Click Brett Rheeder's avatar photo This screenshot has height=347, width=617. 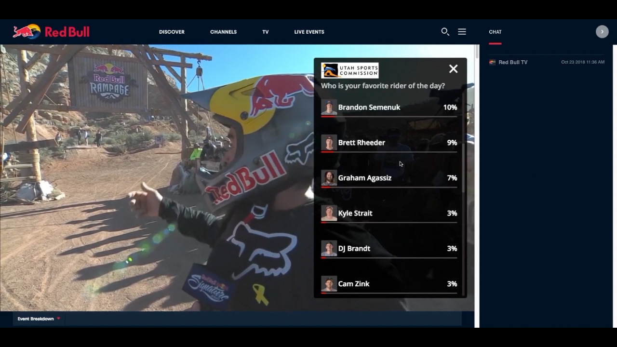coord(329,142)
